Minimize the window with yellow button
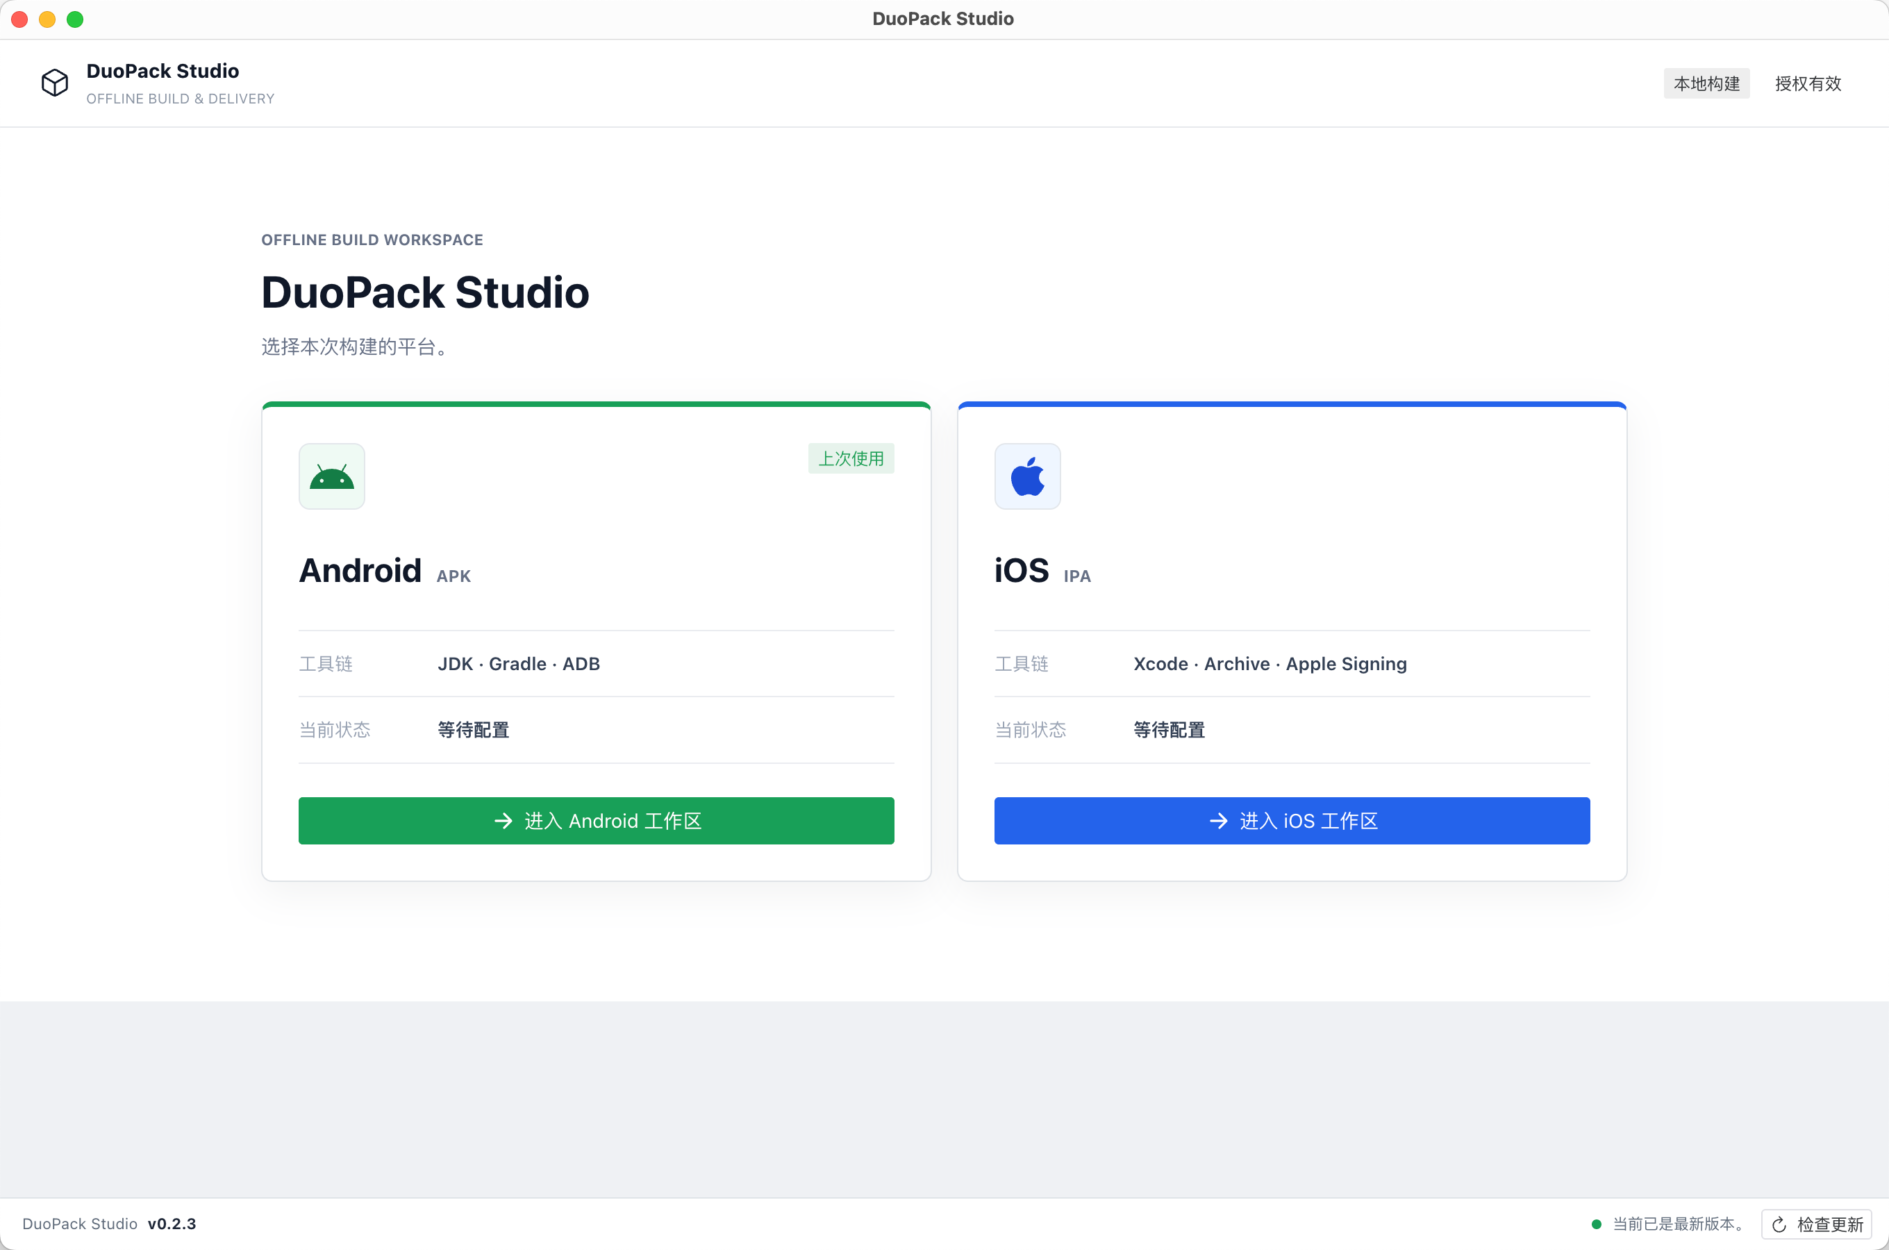The image size is (1889, 1250). point(47,19)
